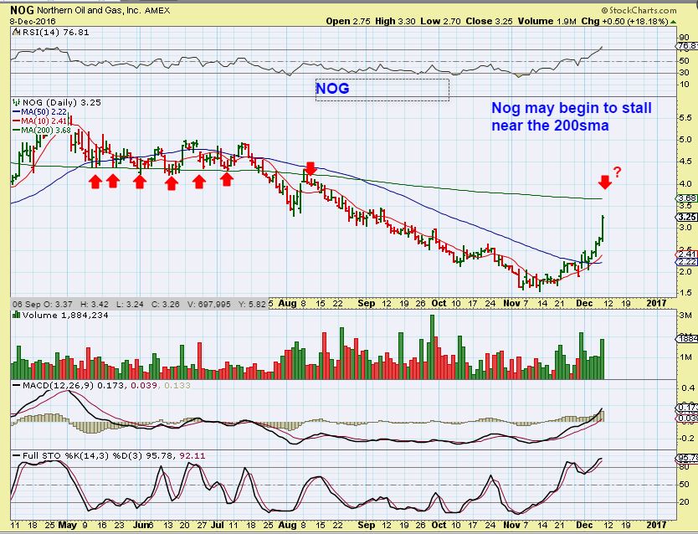Click the 30 level on the RSI axis
698x534 pixels.
pyautogui.click(x=685, y=73)
